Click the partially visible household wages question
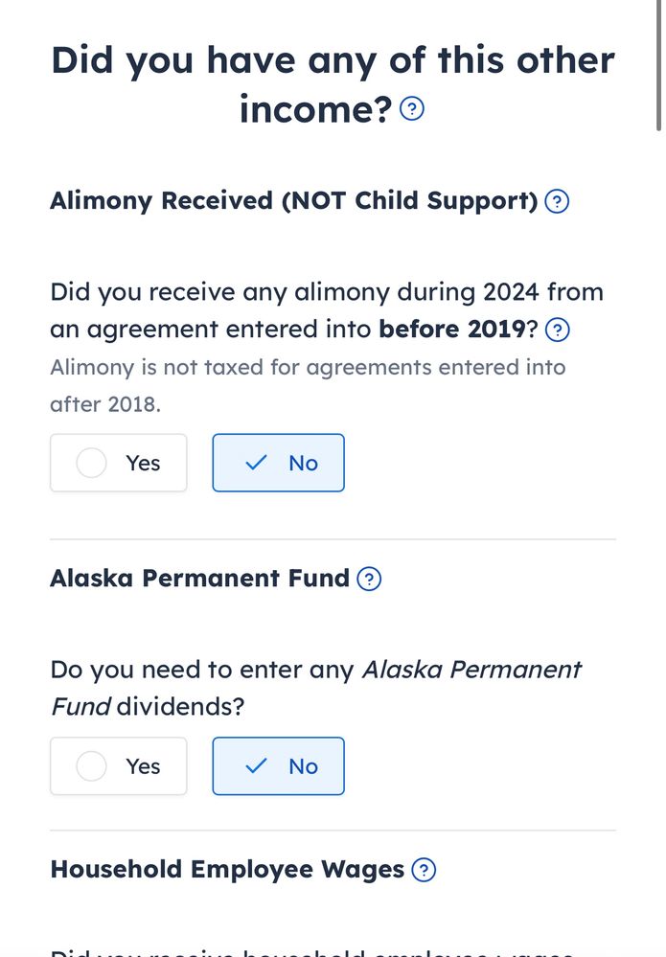 click(x=311, y=950)
